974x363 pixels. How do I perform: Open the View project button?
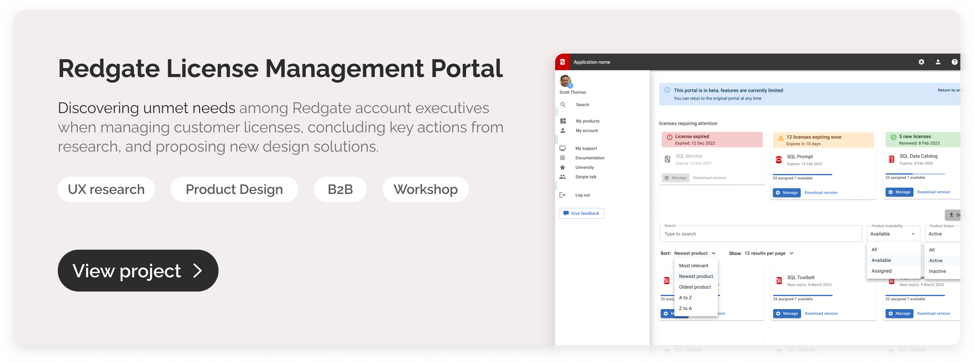click(x=138, y=271)
